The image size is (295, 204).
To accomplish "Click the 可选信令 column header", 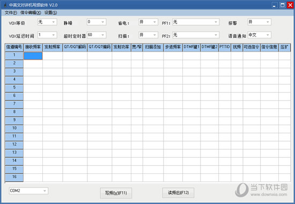I will [252, 47].
